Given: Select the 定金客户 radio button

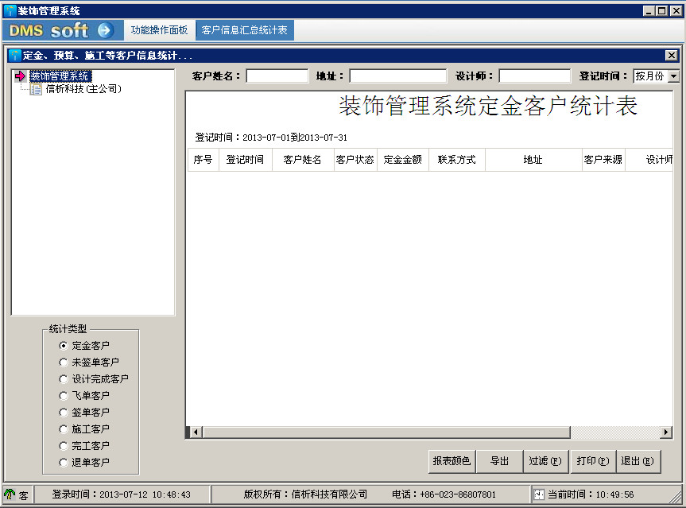Looking at the screenshot, I should (64, 346).
